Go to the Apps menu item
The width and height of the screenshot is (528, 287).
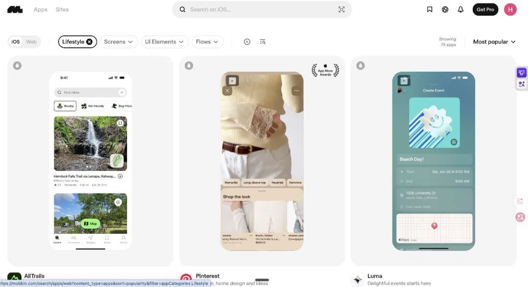(41, 9)
